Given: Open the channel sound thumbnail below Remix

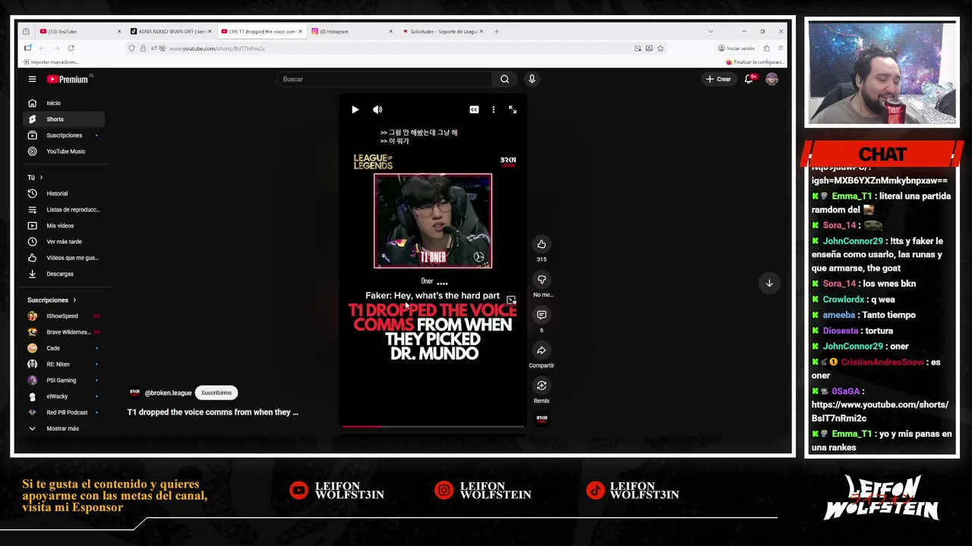Looking at the screenshot, I should tap(541, 418).
